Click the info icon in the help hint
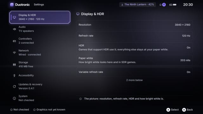The height and width of the screenshot is (114, 203). [81, 99]
